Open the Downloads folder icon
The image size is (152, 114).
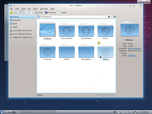click(86, 30)
